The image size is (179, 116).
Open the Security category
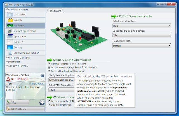(x=25, y=20)
